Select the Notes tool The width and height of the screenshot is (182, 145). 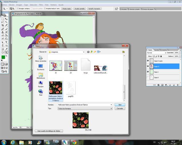point(3,49)
